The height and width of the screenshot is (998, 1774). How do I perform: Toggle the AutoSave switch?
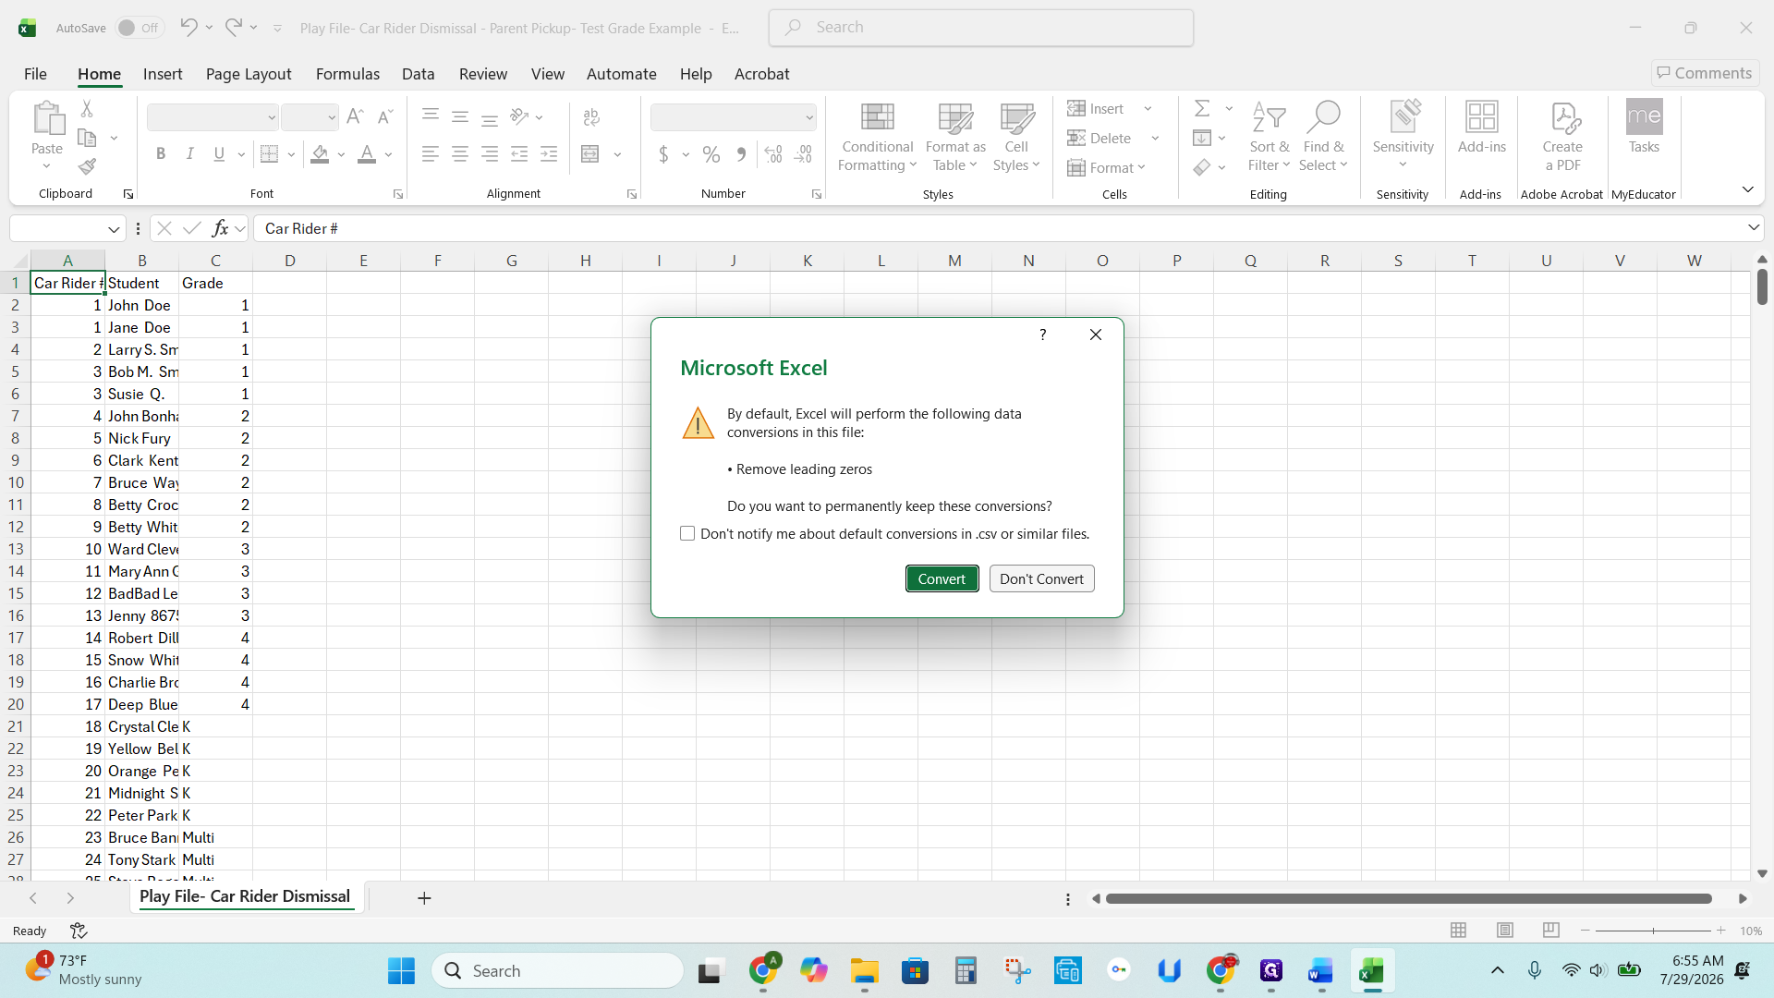pos(140,28)
